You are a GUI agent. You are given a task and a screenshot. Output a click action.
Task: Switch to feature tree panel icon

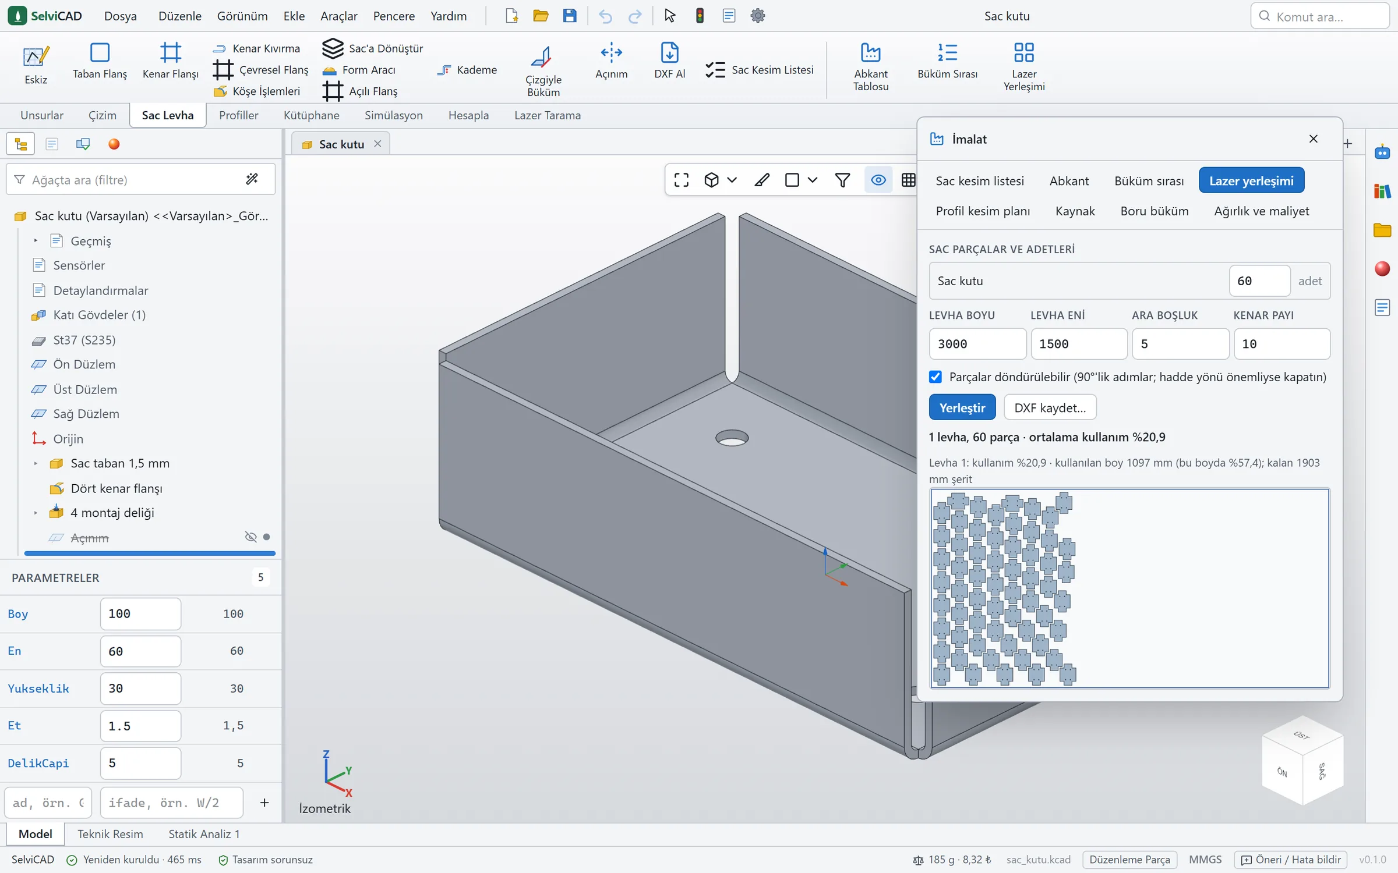pos(21,144)
